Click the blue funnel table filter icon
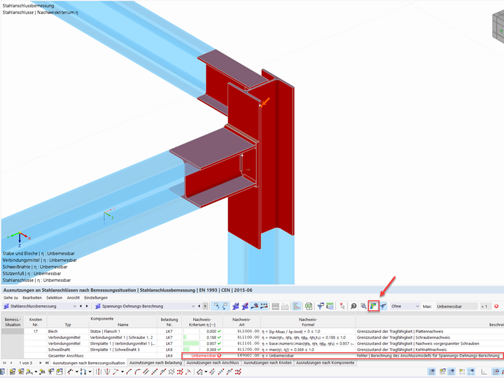 tap(320, 306)
